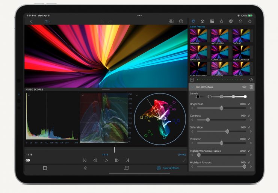
Task: Collapse the 00-ORIGINAL effect chevron
Action: pyautogui.click(x=193, y=87)
